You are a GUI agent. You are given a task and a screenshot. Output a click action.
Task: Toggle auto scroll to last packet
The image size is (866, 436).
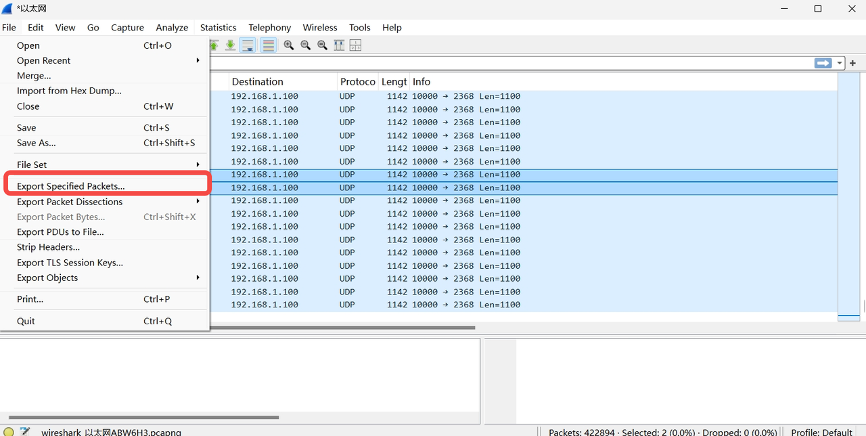click(x=248, y=45)
